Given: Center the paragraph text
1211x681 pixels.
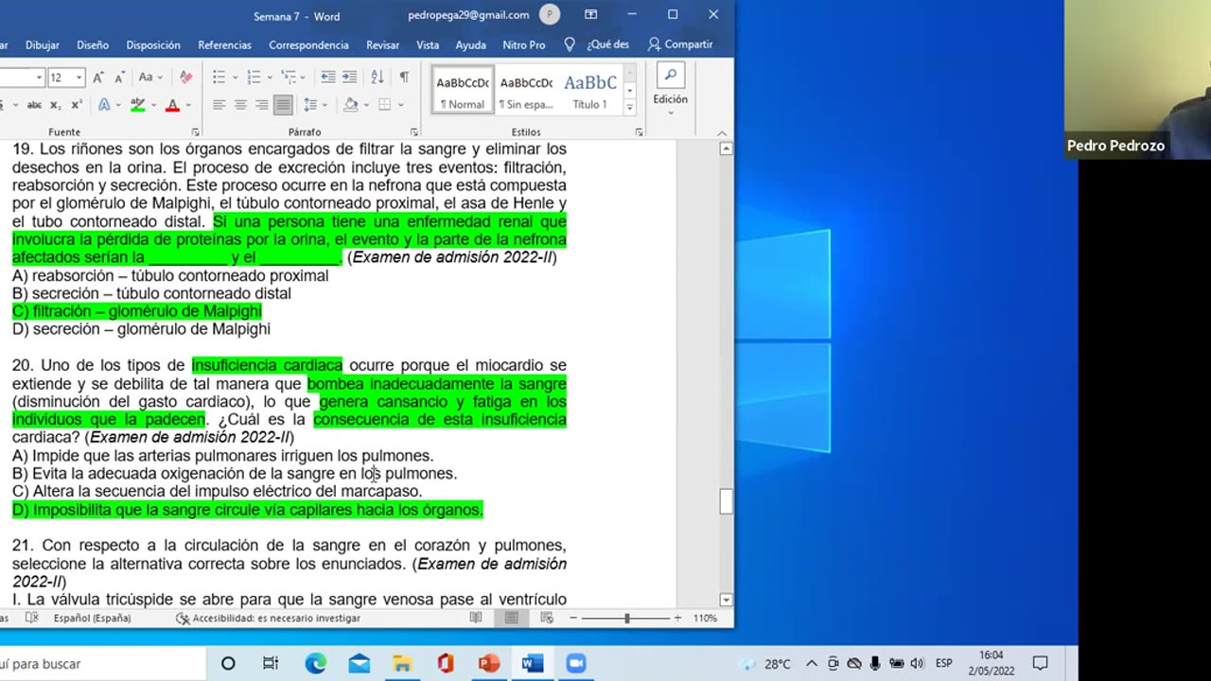Looking at the screenshot, I should pyautogui.click(x=240, y=105).
